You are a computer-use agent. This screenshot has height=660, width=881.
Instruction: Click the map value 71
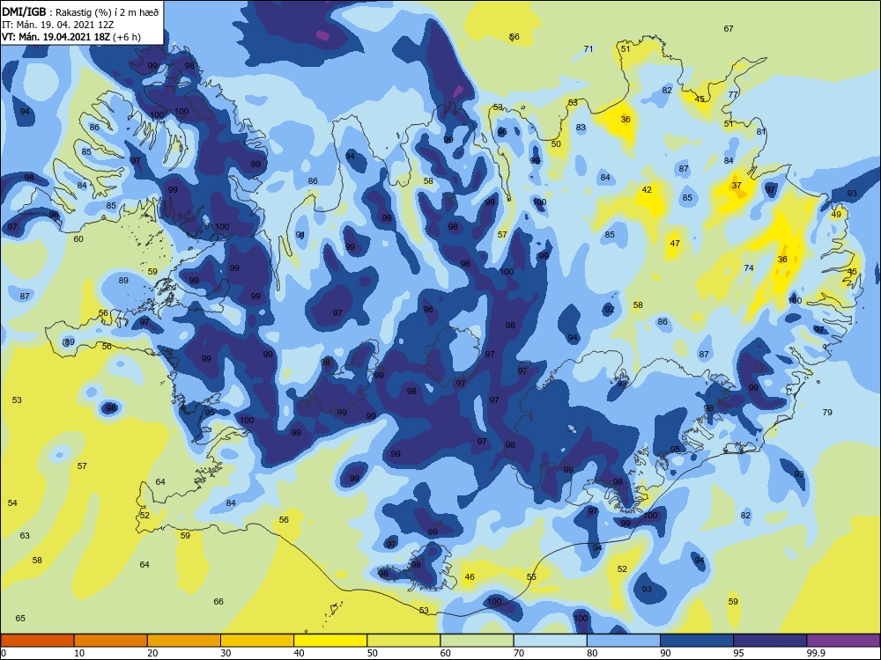589,48
